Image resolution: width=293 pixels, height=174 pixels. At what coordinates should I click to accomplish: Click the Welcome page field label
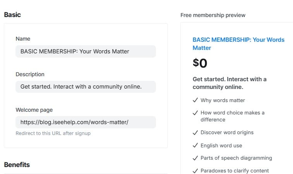pos(34,110)
